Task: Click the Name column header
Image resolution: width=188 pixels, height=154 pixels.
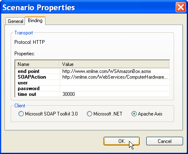Action: [37, 64]
